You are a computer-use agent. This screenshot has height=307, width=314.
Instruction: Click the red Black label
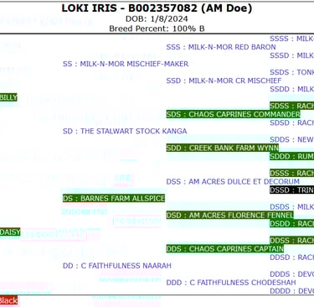pyautogui.click(x=9, y=300)
